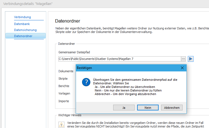This screenshot has width=209, height=128.
Task: Choose Ja to overwrite all data folders
Action: [124, 107]
